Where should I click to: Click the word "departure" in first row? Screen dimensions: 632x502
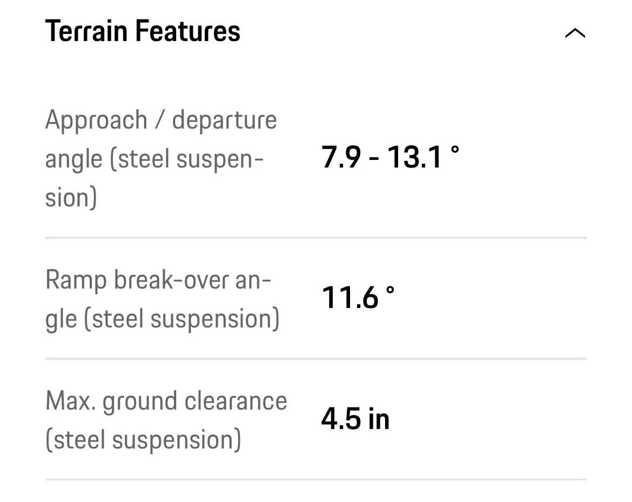[x=224, y=120]
